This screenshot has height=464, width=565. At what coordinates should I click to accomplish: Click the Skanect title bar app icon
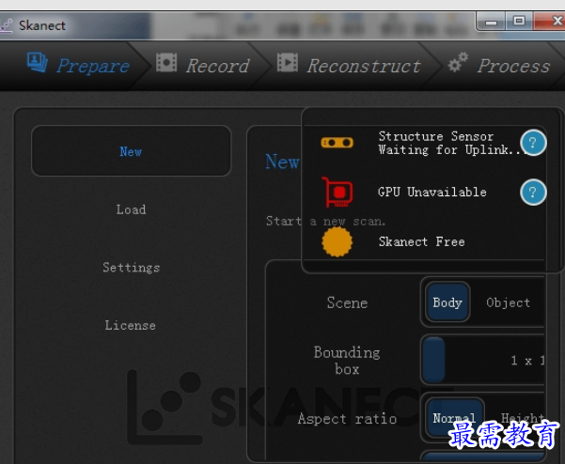pyautogui.click(x=7, y=26)
